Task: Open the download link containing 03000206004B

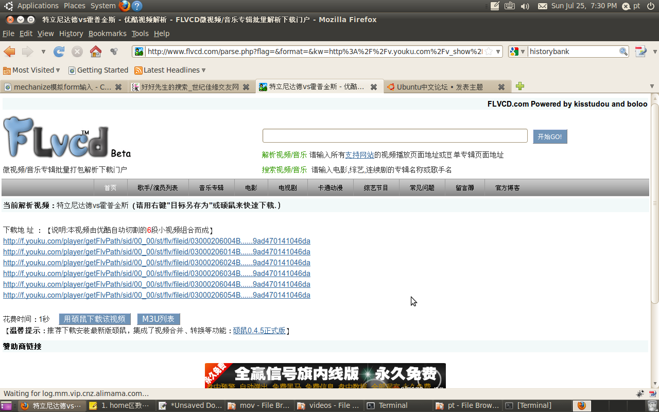Action: point(157,241)
